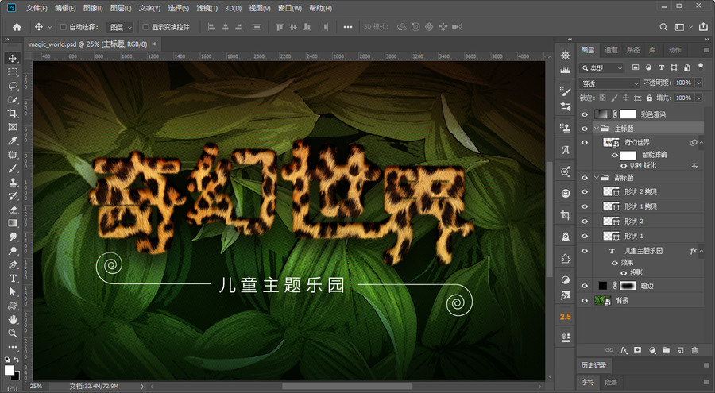Click the 25% zoom level field
The image size is (715, 393).
pos(36,386)
